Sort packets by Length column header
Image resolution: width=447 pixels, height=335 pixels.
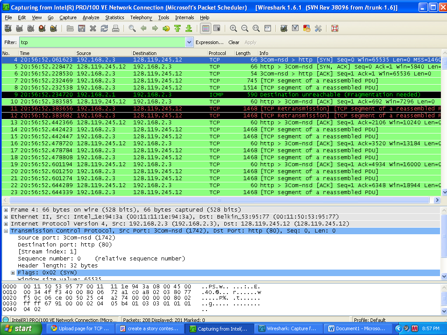click(x=246, y=53)
